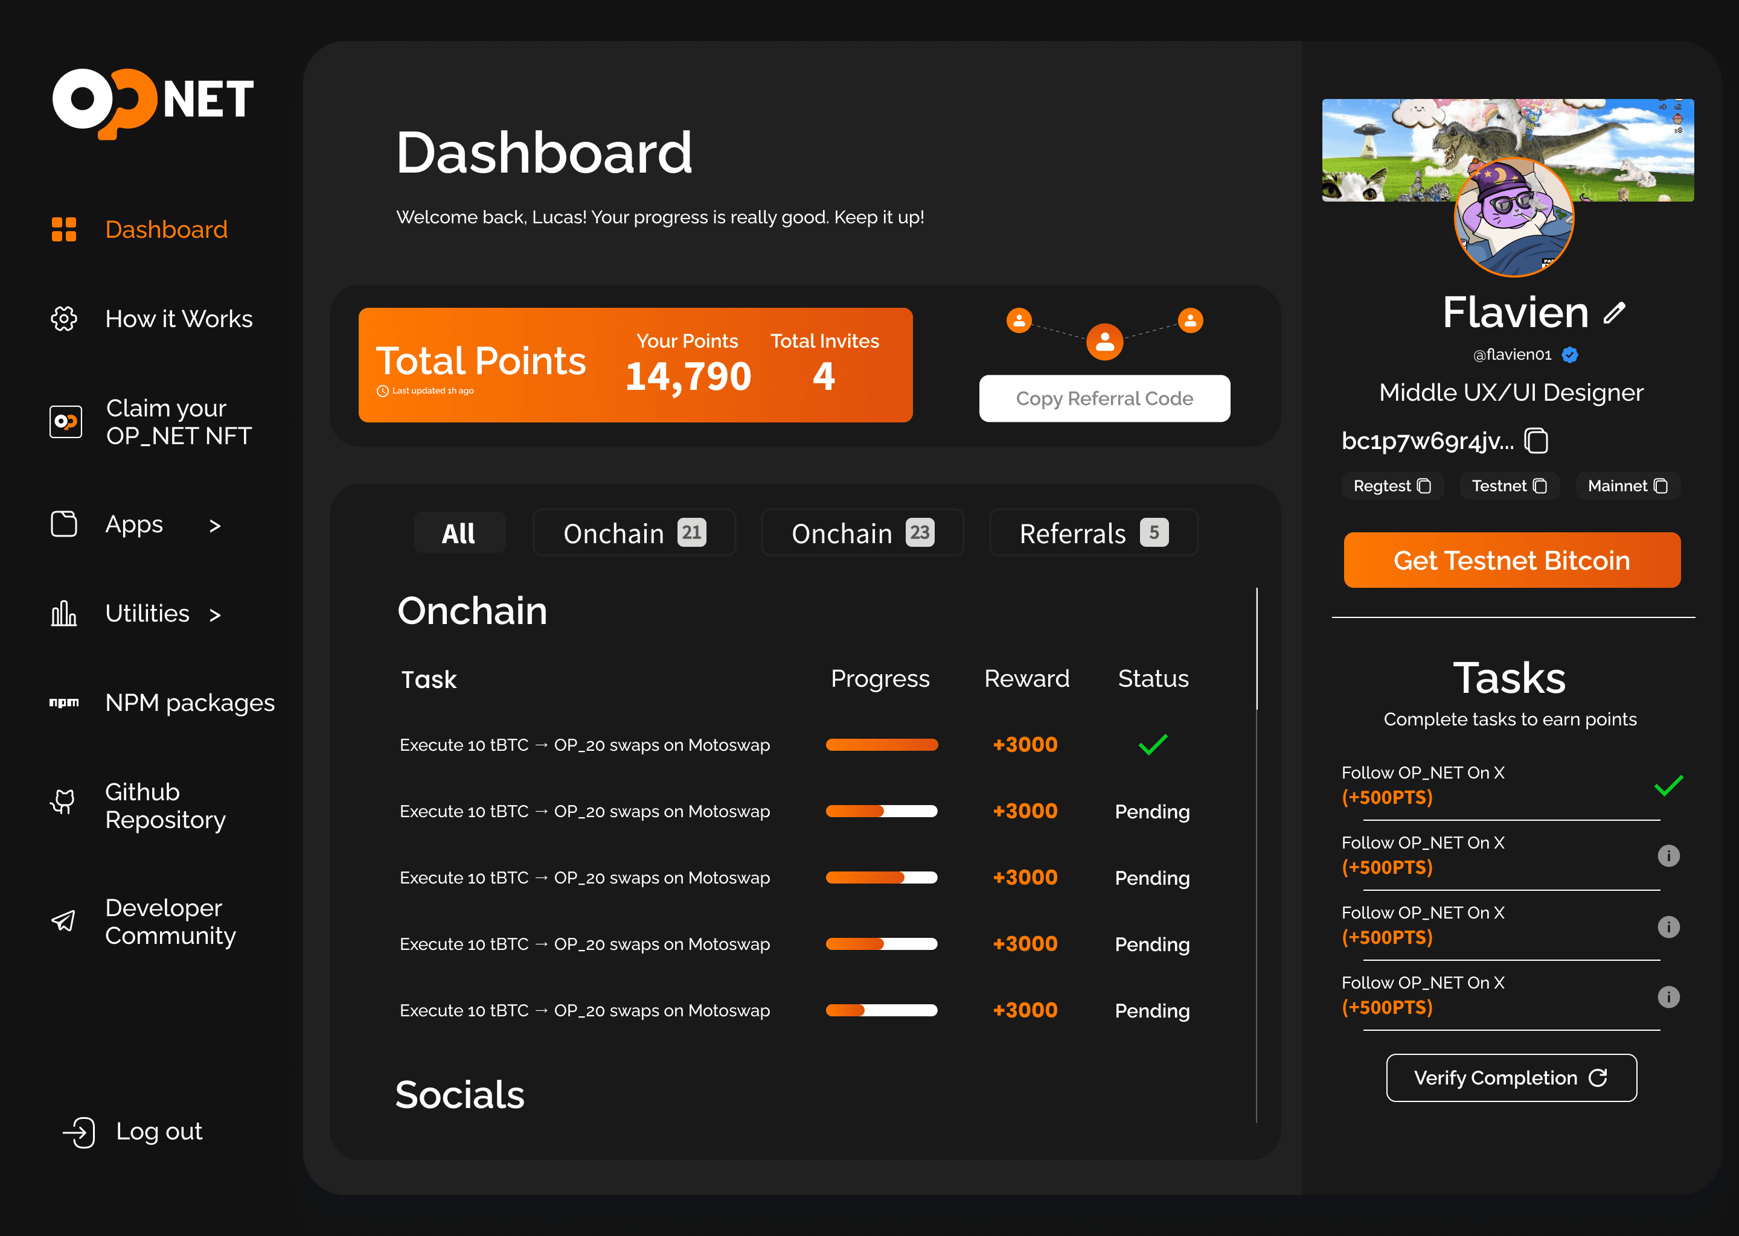The image size is (1739, 1236).
Task: Copy the bc1p7w6gr4jv wallet address icon
Action: point(1536,441)
